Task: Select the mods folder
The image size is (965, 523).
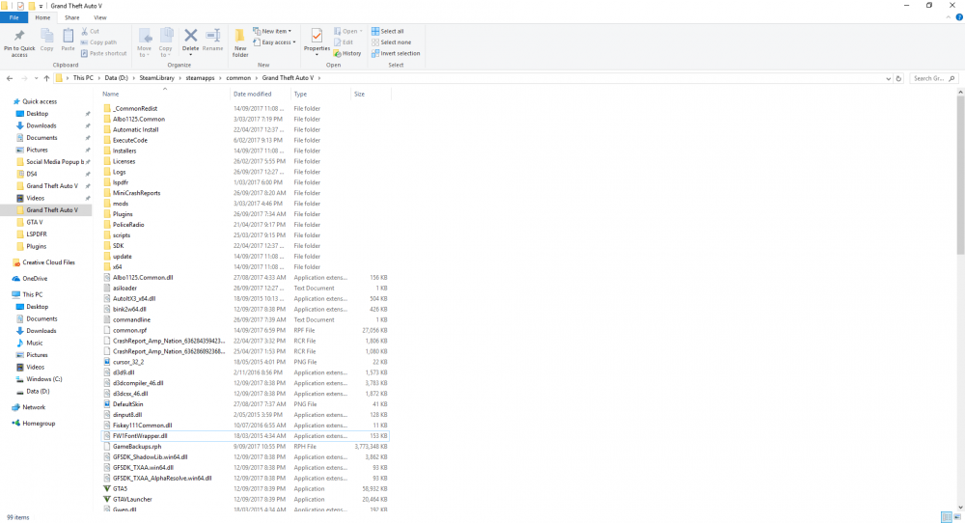Action: pos(121,204)
